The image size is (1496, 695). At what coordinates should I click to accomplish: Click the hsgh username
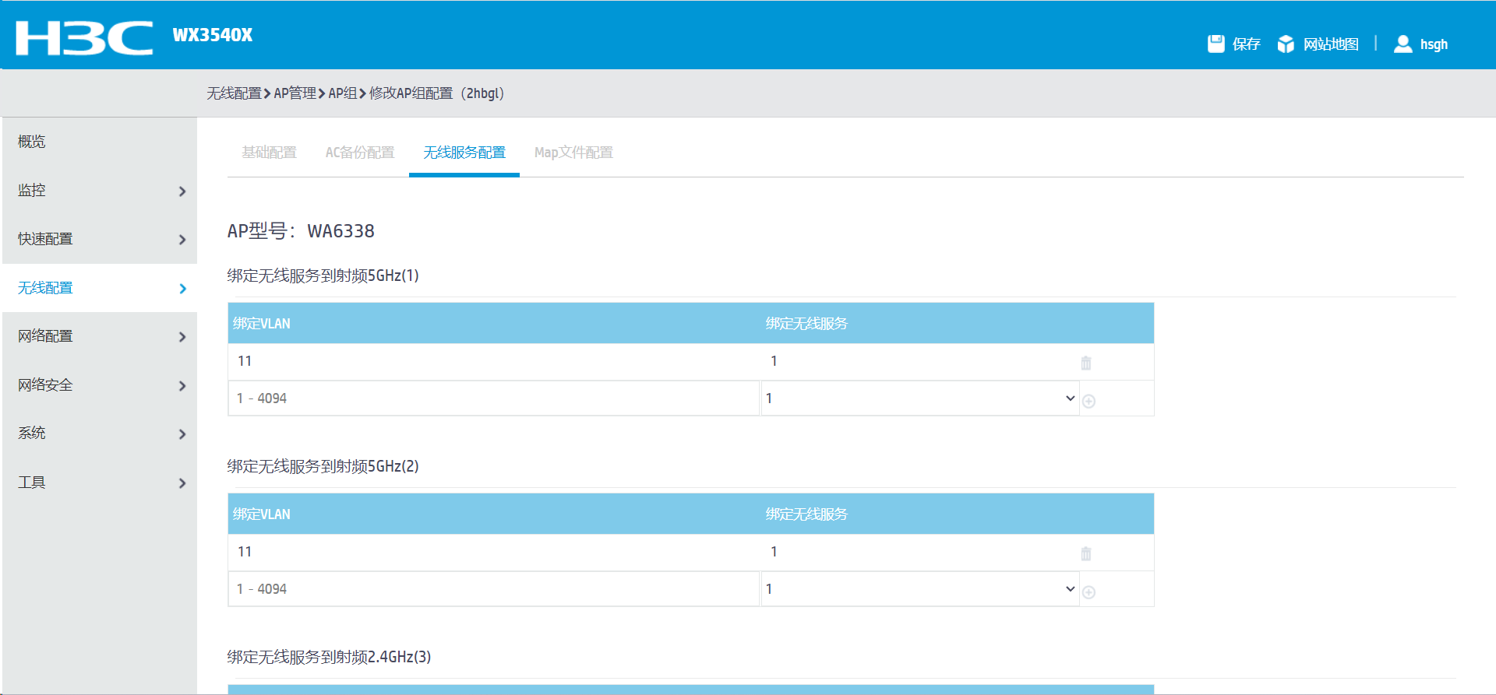[x=1434, y=44]
